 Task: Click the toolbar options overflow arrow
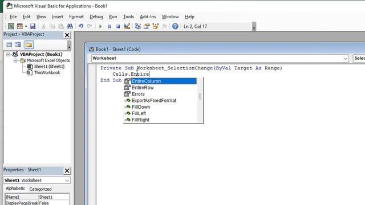pyautogui.click(x=254, y=27)
